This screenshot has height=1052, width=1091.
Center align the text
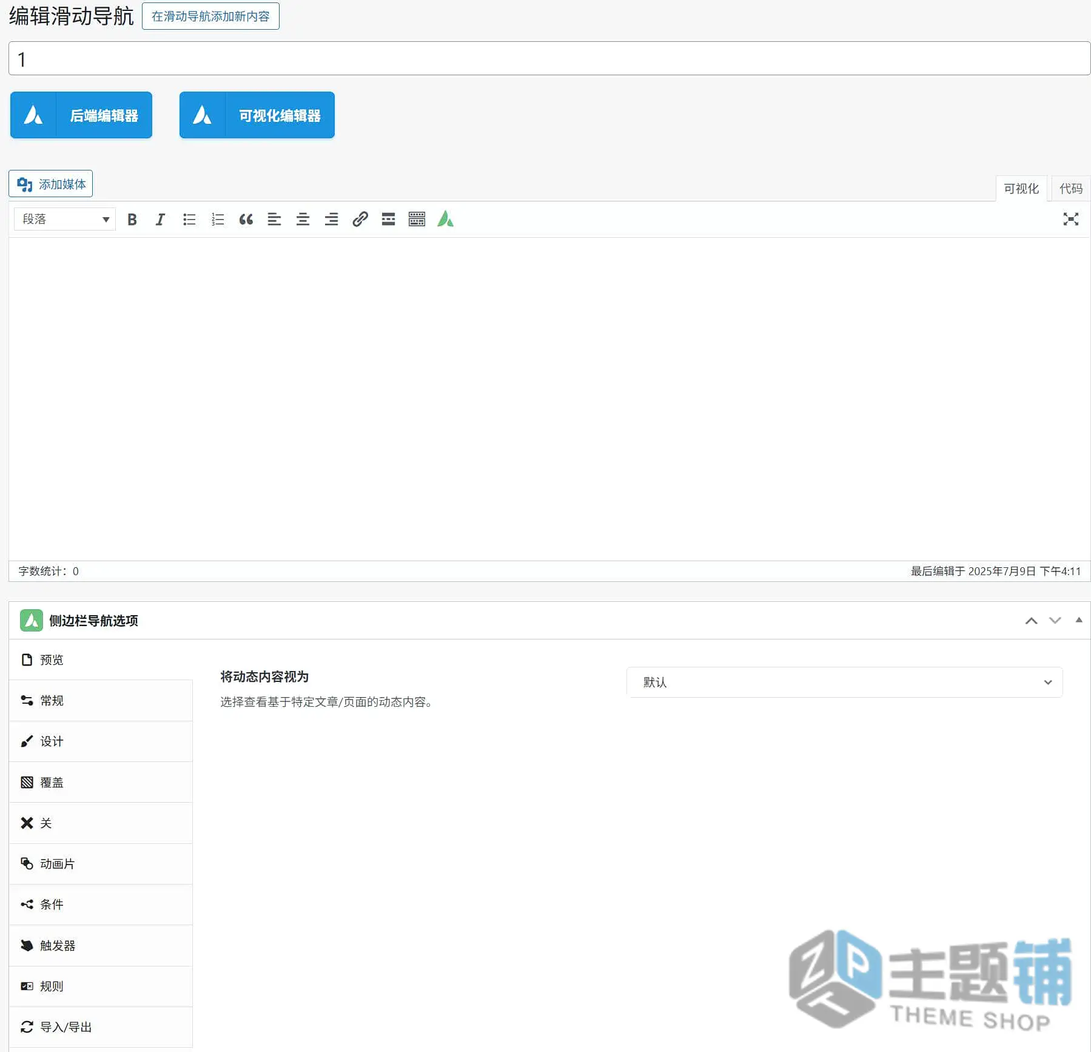303,220
